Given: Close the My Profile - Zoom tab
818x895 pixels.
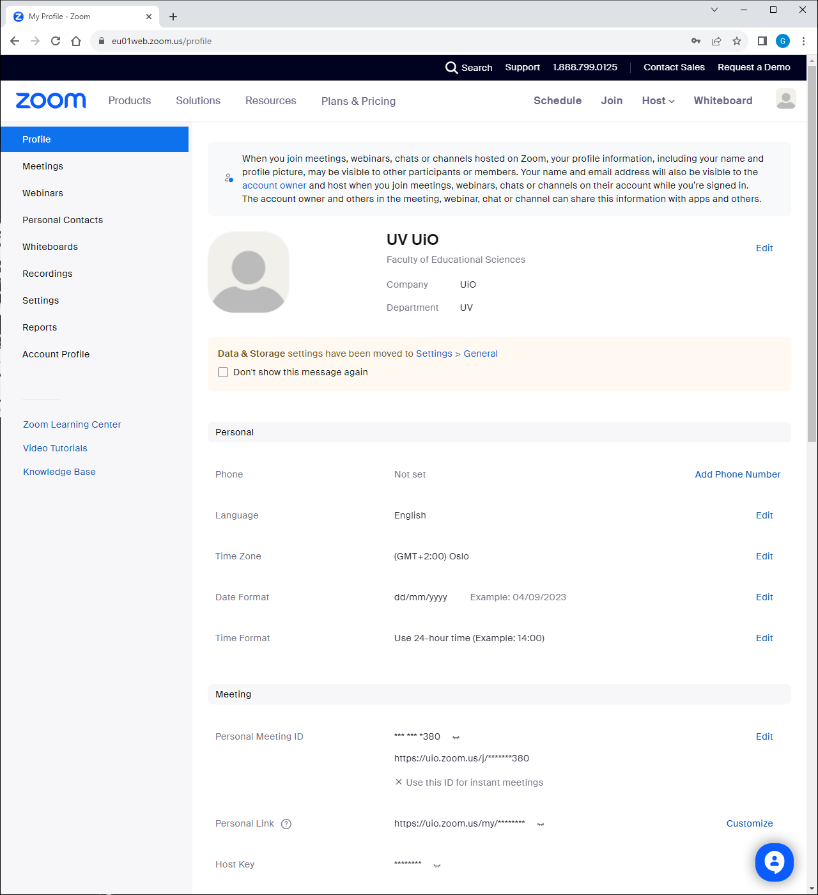Looking at the screenshot, I should coord(149,17).
